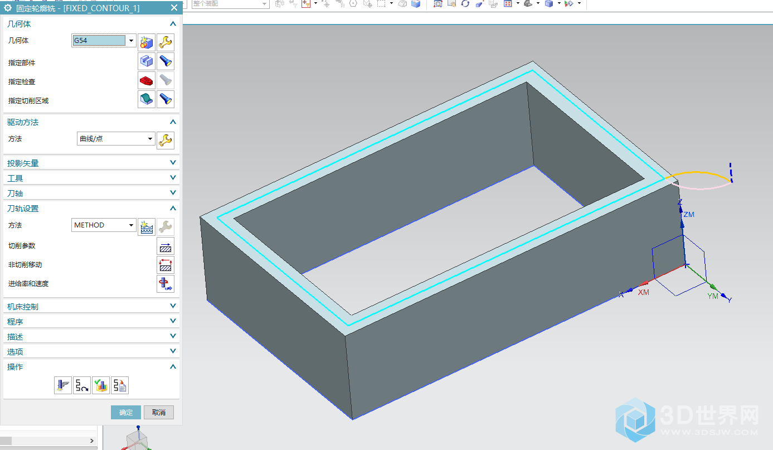Click the right arrow of the bottom-left horizontal scrollbar

tap(92, 441)
